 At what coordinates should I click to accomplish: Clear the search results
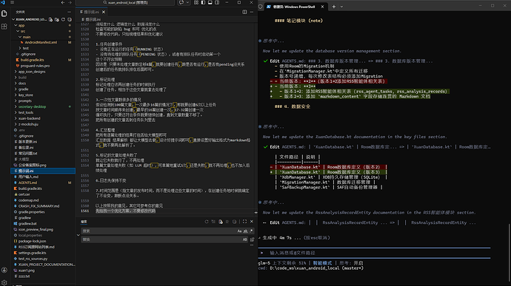coord(213,222)
